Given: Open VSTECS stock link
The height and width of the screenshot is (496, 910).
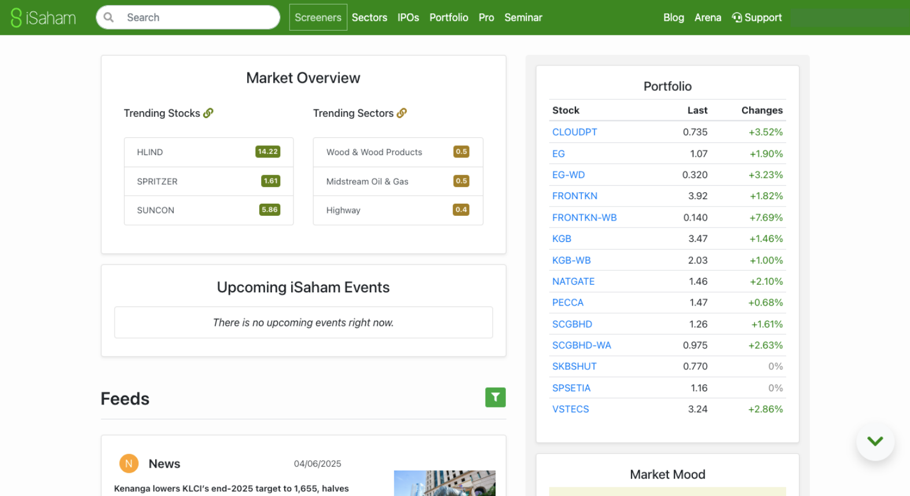Looking at the screenshot, I should pos(570,409).
